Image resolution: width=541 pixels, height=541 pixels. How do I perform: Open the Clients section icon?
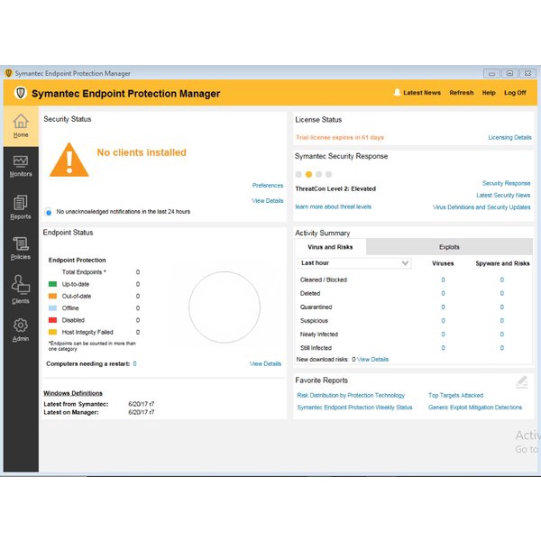[x=21, y=285]
